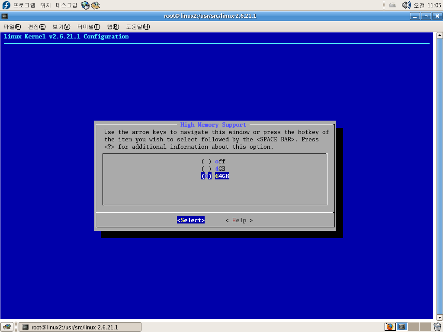Open the 데스크탑 (Desktop) panel menu
Image resolution: width=443 pixels, height=332 pixels.
click(67, 5)
